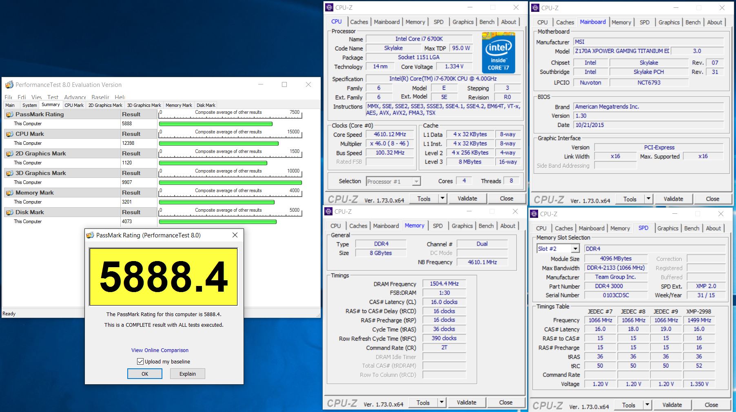The image size is (736, 412).
Task: Open Tools dropdown arrow in SPD window
Action: tap(647, 405)
